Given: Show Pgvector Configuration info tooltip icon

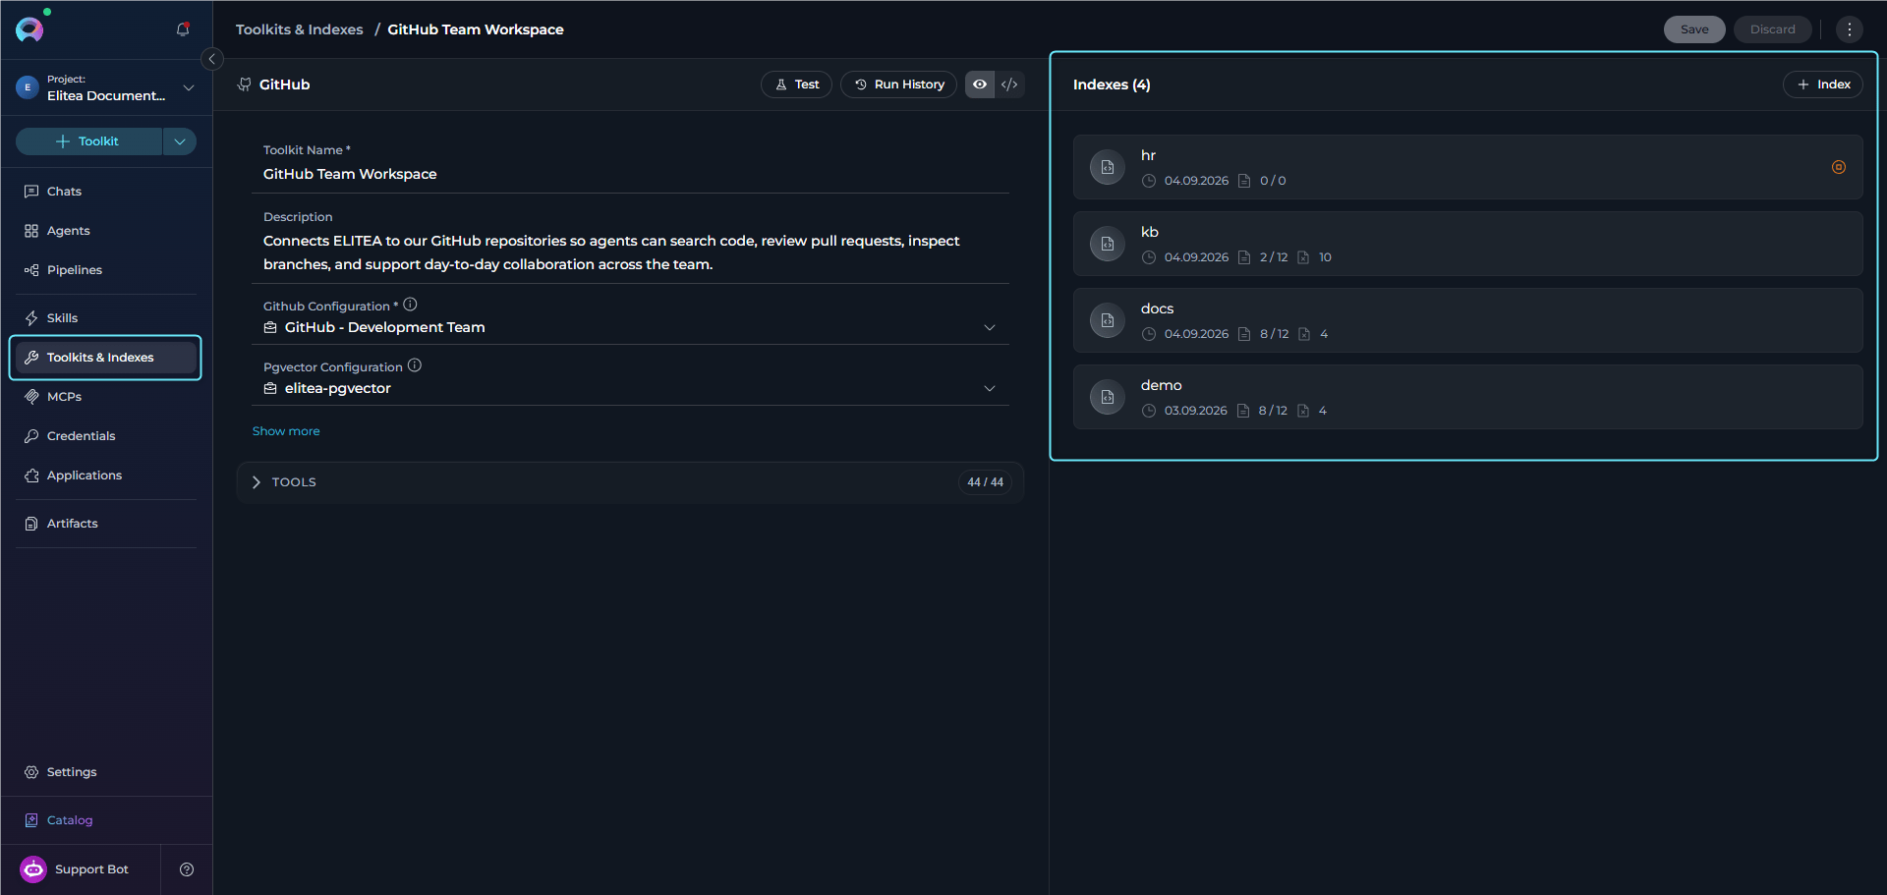Looking at the screenshot, I should point(415,365).
